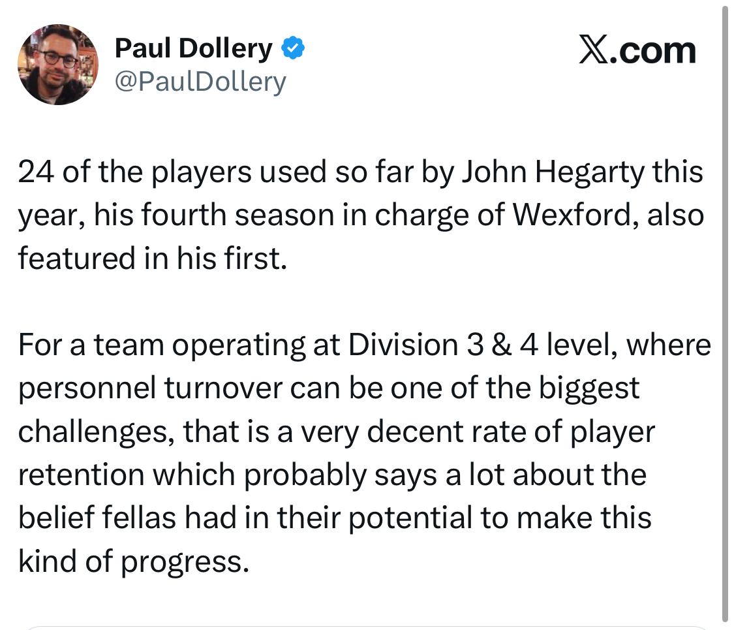Open the Paul Dollery display name
The height and width of the screenshot is (630, 734).
click(x=193, y=49)
